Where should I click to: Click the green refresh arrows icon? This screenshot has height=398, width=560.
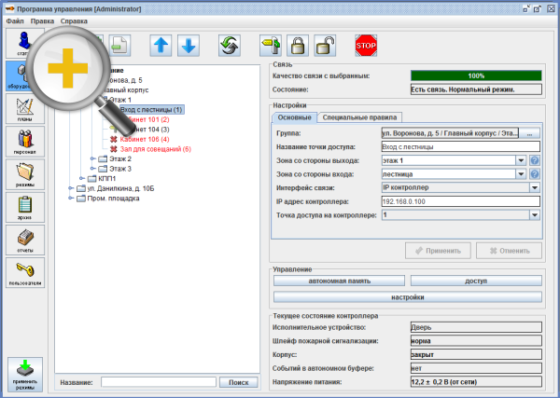[230, 45]
